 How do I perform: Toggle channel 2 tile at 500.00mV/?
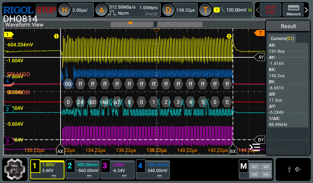pyautogui.click(x=83, y=170)
